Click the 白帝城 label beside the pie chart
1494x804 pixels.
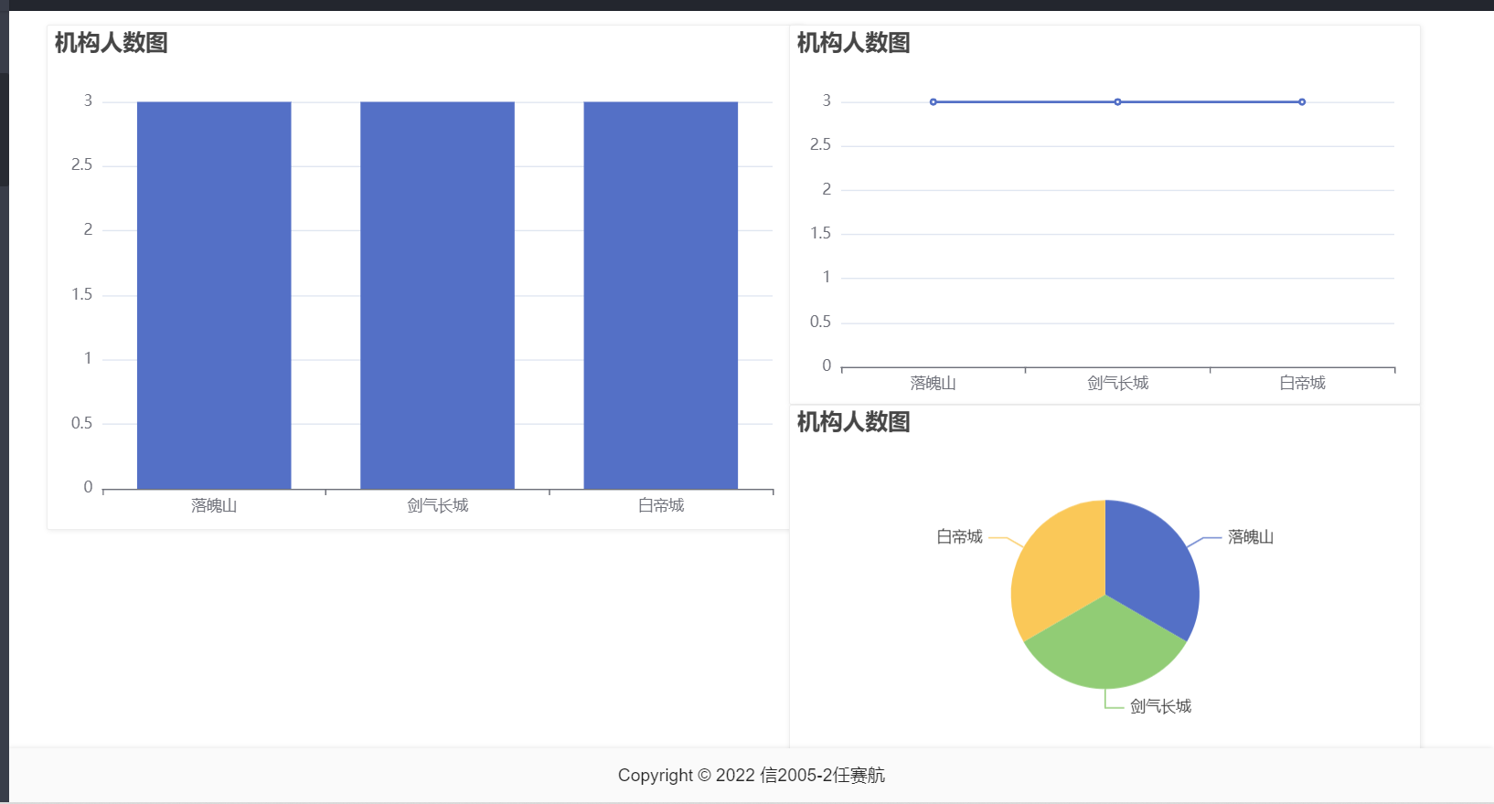point(959,537)
